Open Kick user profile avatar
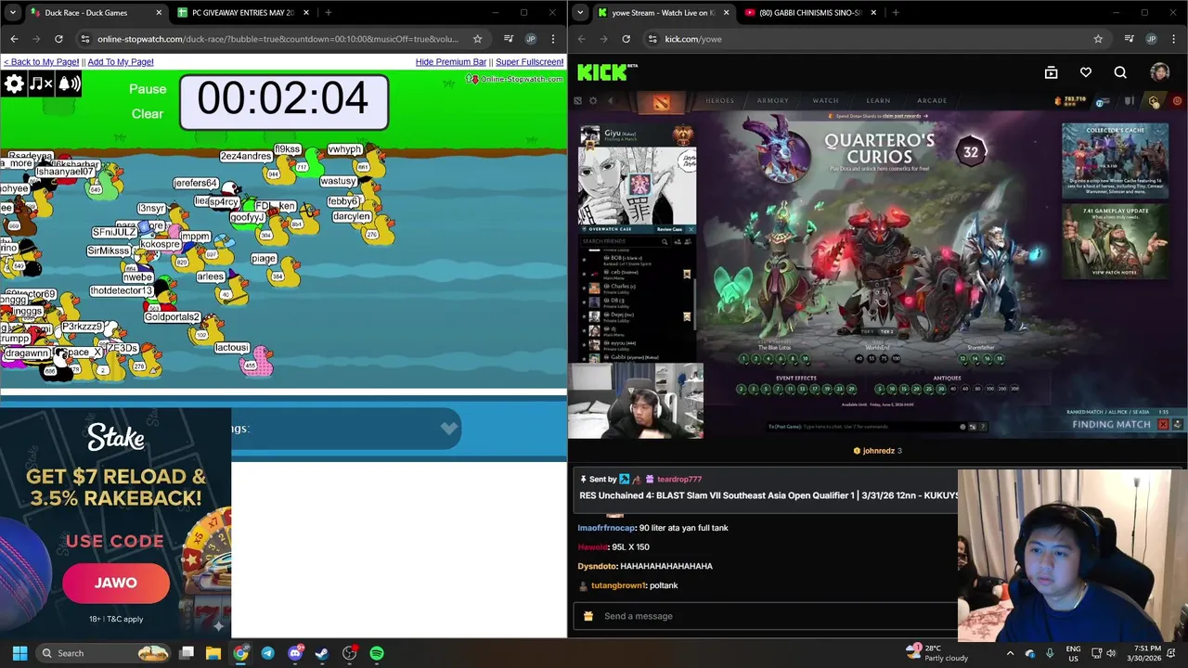1188x668 pixels. (x=1159, y=72)
